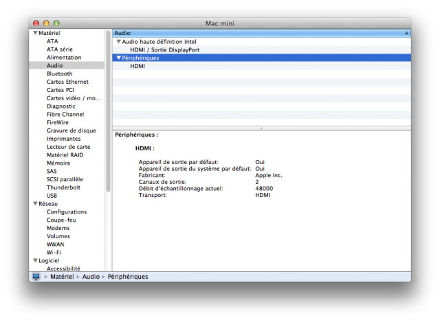Select ATA série in the sidebar
This screenshot has width=440, height=322.
60,49
